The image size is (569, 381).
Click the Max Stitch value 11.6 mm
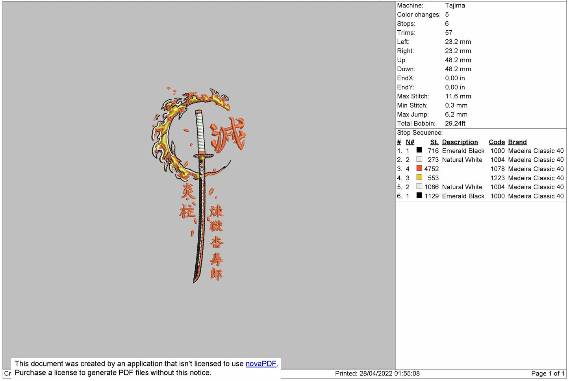pyautogui.click(x=458, y=96)
